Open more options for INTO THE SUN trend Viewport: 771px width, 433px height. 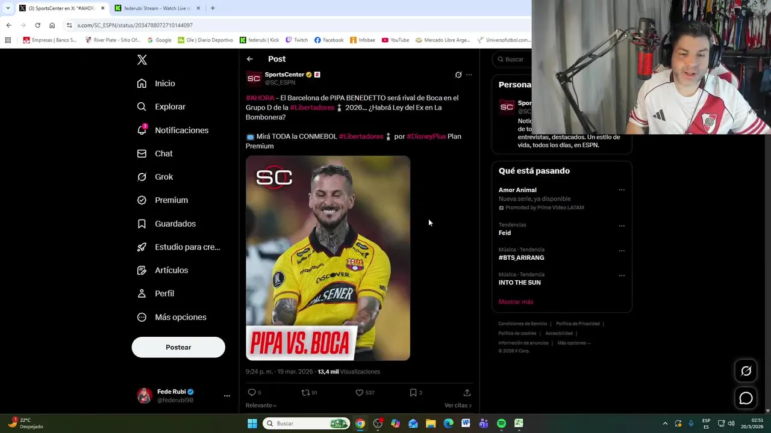tap(622, 275)
